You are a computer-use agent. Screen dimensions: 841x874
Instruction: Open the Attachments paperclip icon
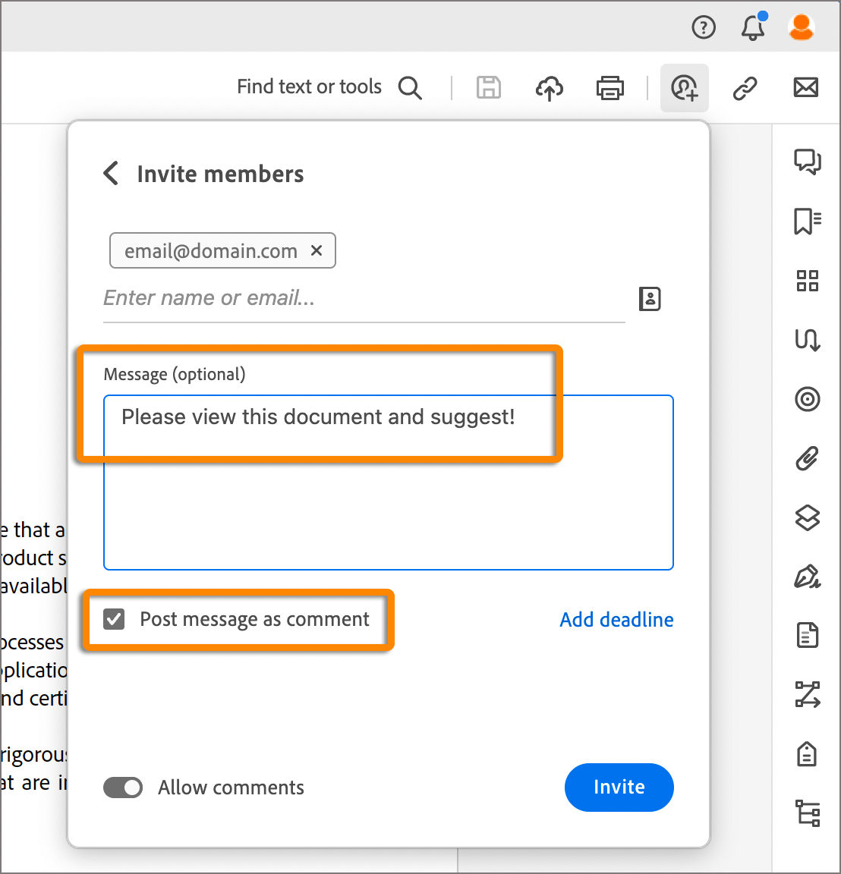(808, 458)
